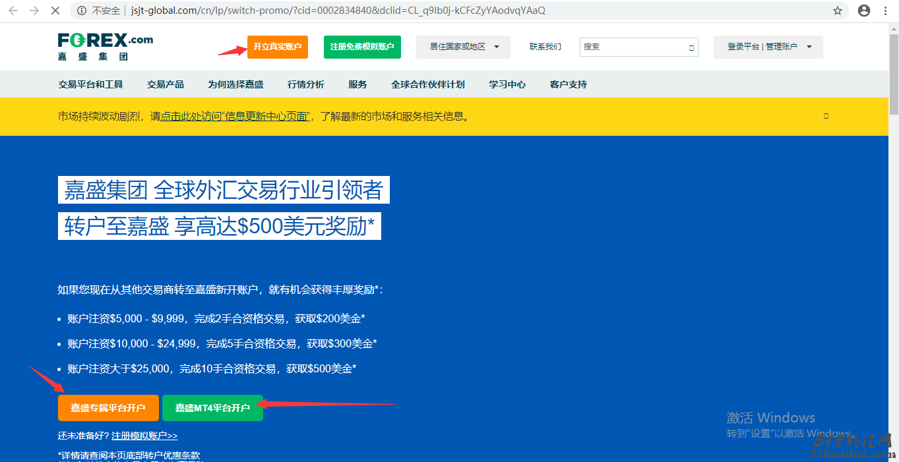899x462 pixels.
Task: Open 开立真实账户 orange button
Action: (278, 47)
